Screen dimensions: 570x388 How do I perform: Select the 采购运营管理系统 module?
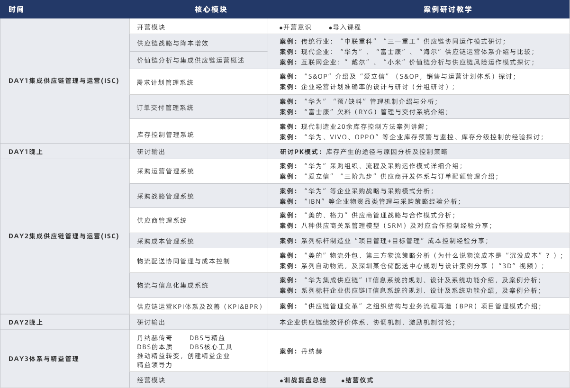(x=199, y=171)
